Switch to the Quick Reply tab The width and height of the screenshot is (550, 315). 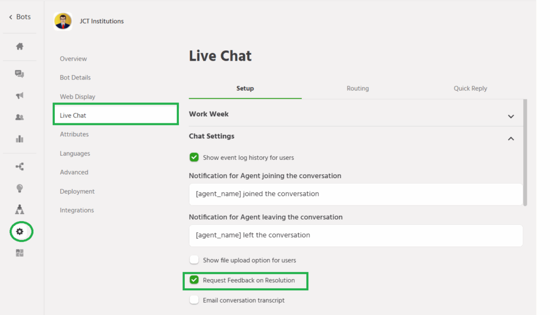pyautogui.click(x=471, y=89)
